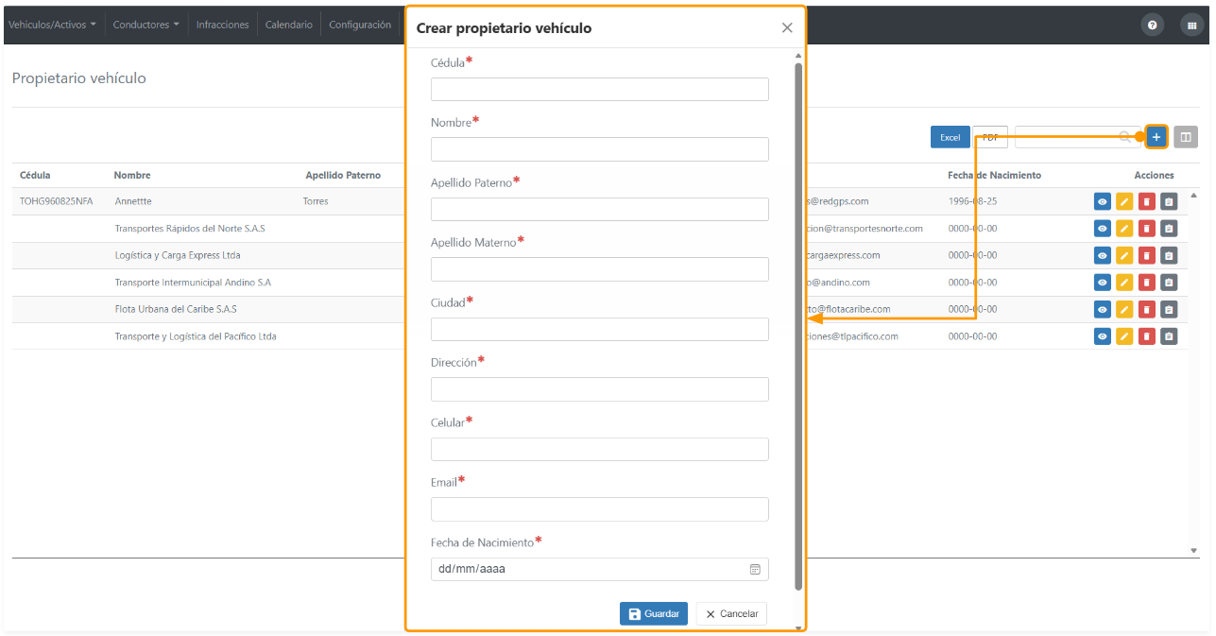The image size is (1216, 636).
Task: Focus the Celular input field
Action: coord(600,449)
